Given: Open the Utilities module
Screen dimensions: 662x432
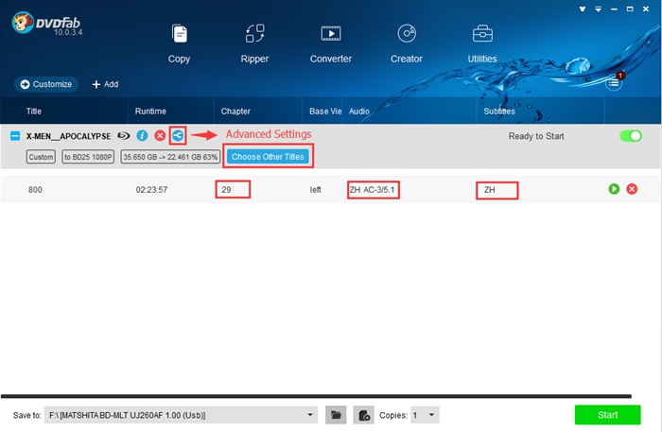Looking at the screenshot, I should click(x=482, y=43).
